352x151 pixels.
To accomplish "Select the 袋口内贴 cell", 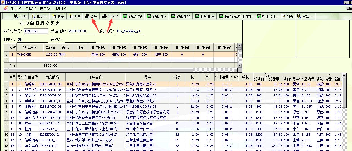I will 31,90.
